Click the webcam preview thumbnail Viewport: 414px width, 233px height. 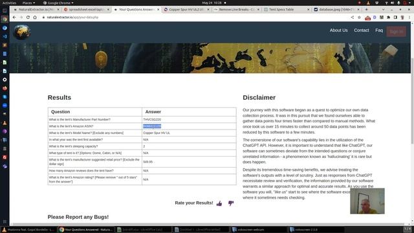pyautogui.click(x=367, y=201)
